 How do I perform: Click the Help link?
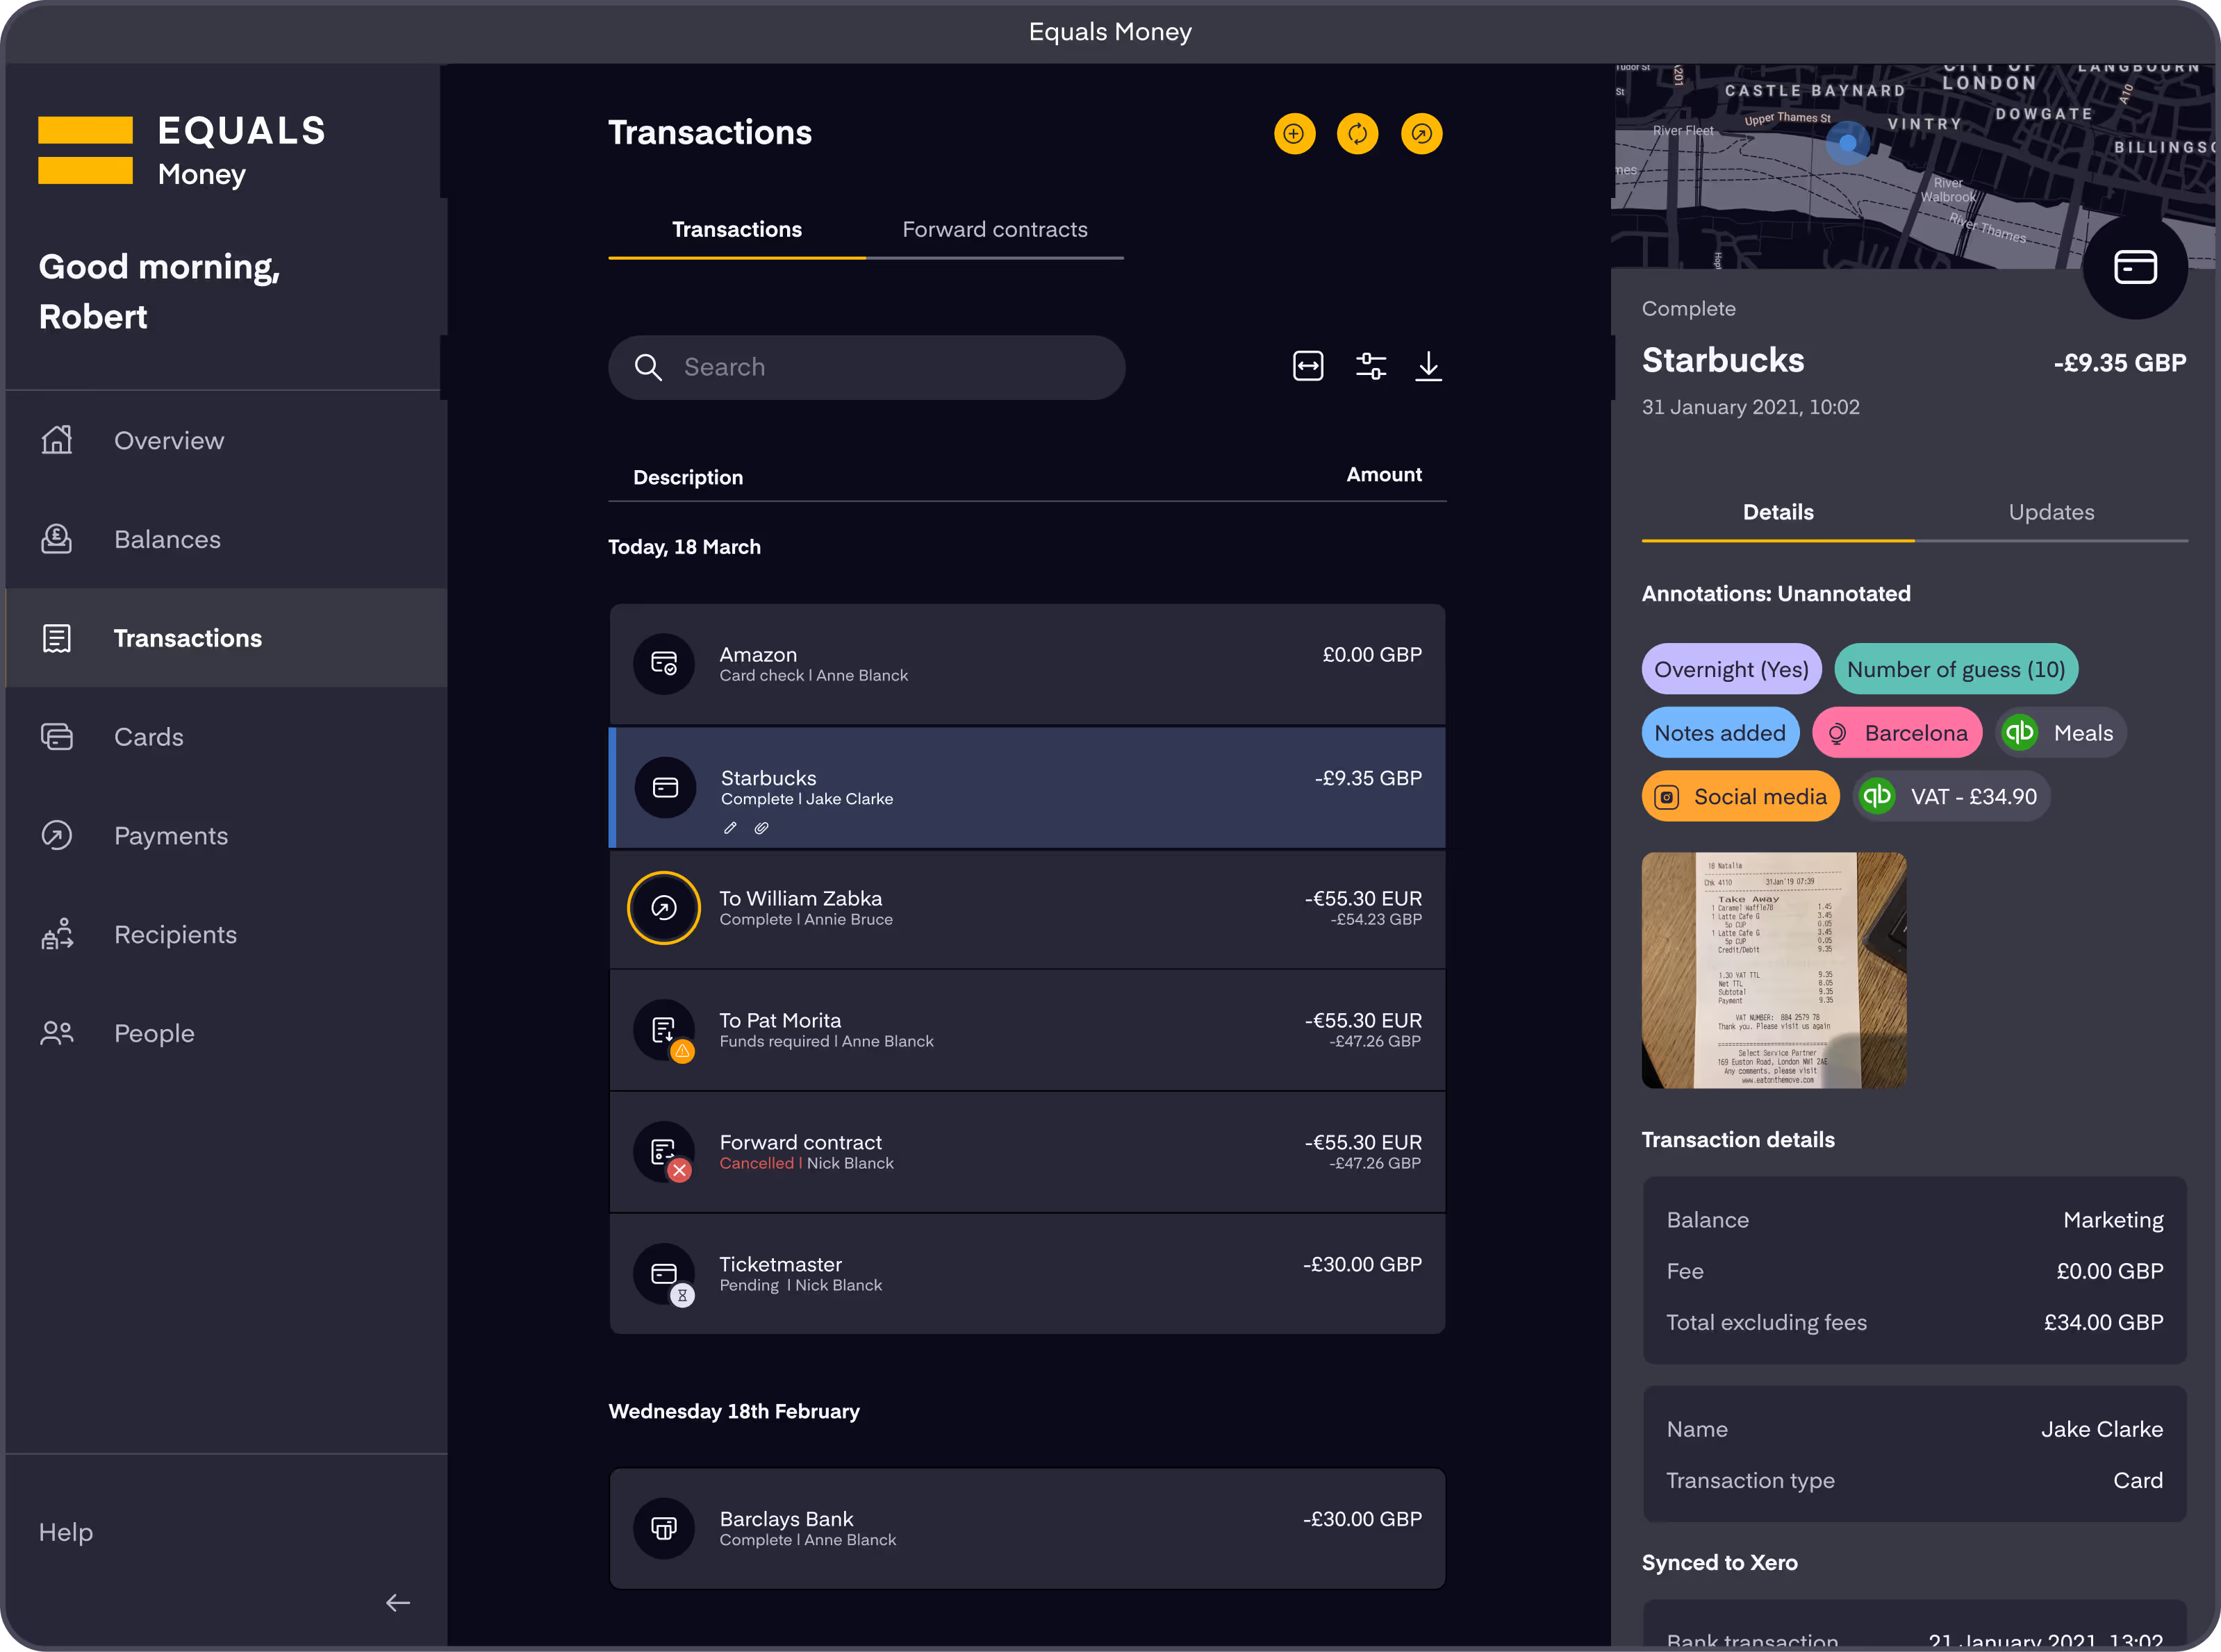66,1532
